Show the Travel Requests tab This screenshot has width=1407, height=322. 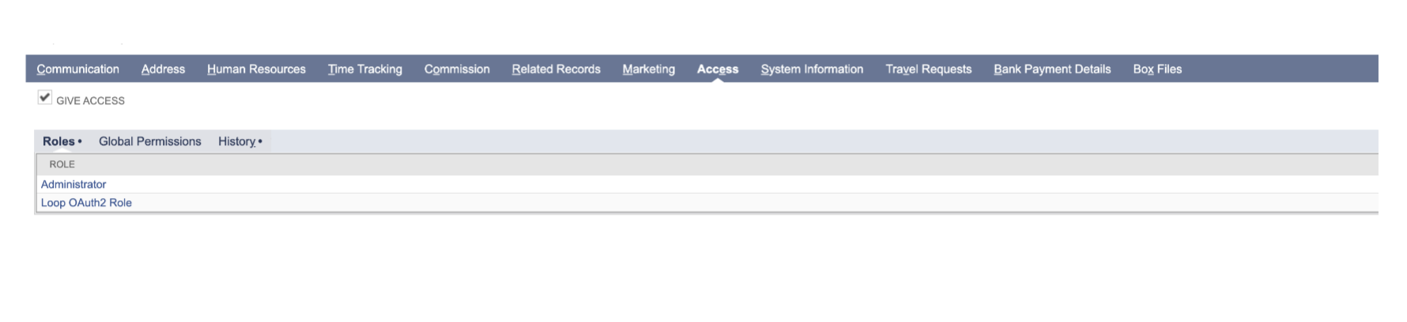(x=928, y=69)
